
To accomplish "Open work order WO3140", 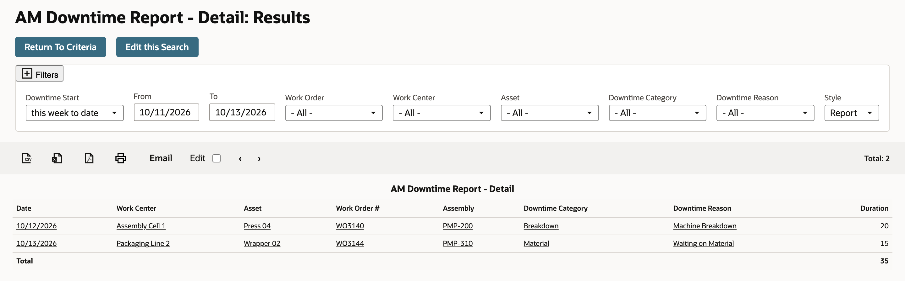I will [350, 226].
